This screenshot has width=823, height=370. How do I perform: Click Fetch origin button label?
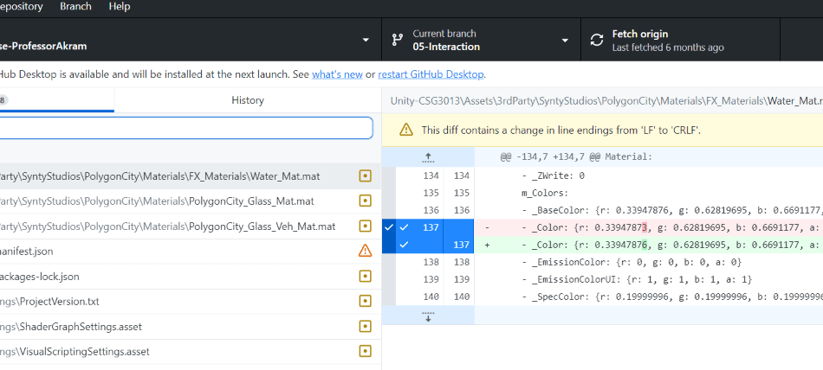[640, 34]
